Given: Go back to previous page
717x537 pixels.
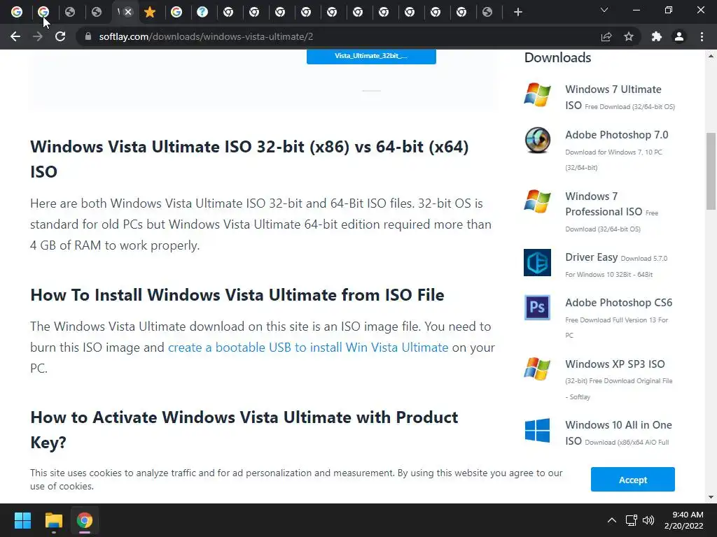Looking at the screenshot, I should pyautogui.click(x=15, y=36).
